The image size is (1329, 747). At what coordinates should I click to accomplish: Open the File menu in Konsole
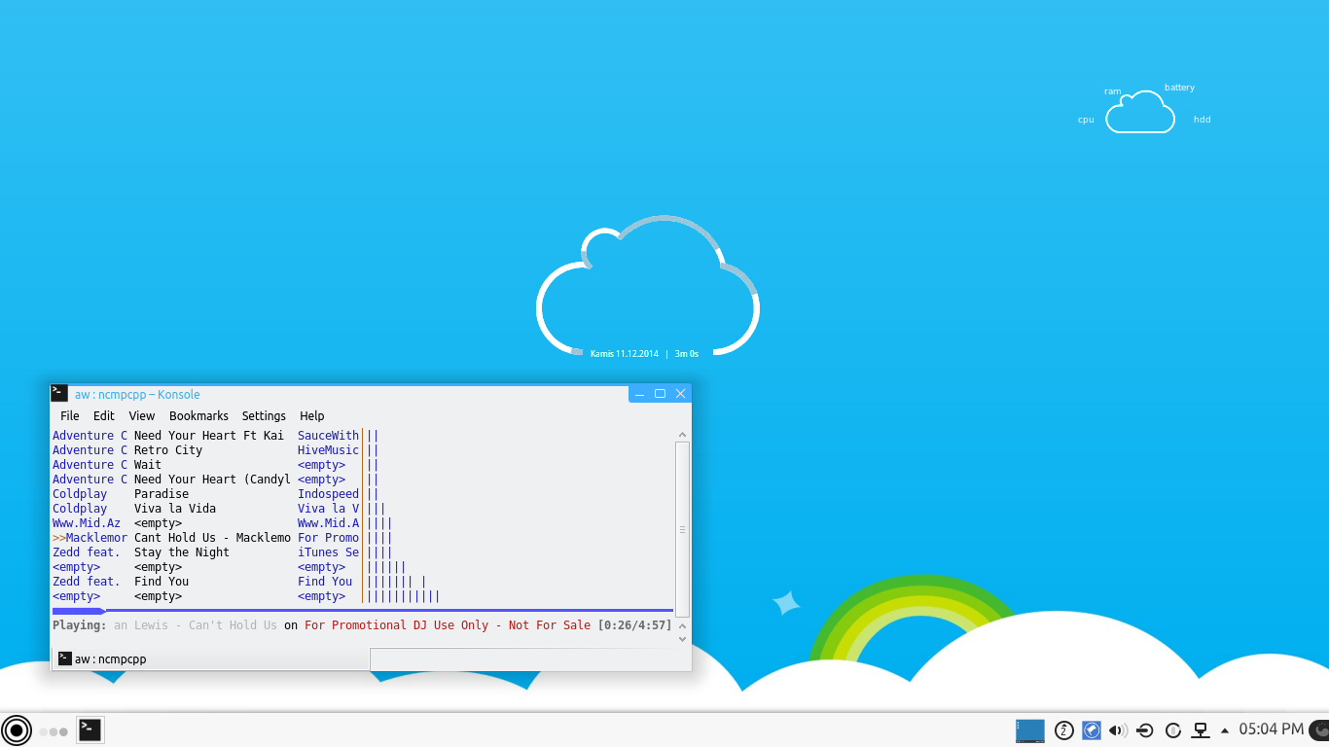tap(70, 415)
